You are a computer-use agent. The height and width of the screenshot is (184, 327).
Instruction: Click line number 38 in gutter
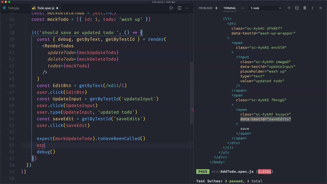tap(11, 33)
